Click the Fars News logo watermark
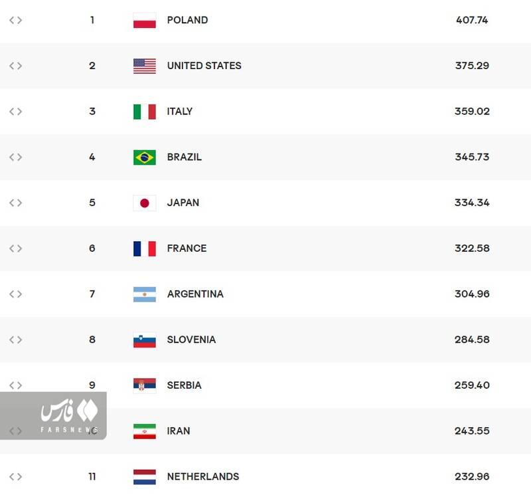Screen dimensions: 531x495 tap(69, 415)
